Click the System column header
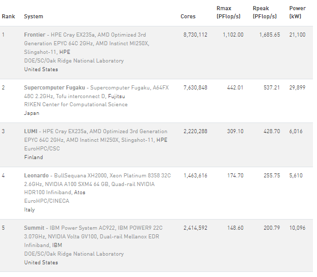 click(33, 17)
